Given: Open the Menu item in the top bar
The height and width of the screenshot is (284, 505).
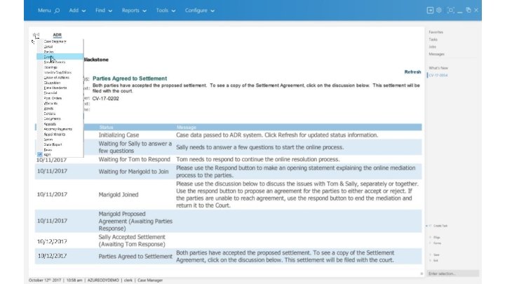Looking at the screenshot, I should click(x=44, y=11).
